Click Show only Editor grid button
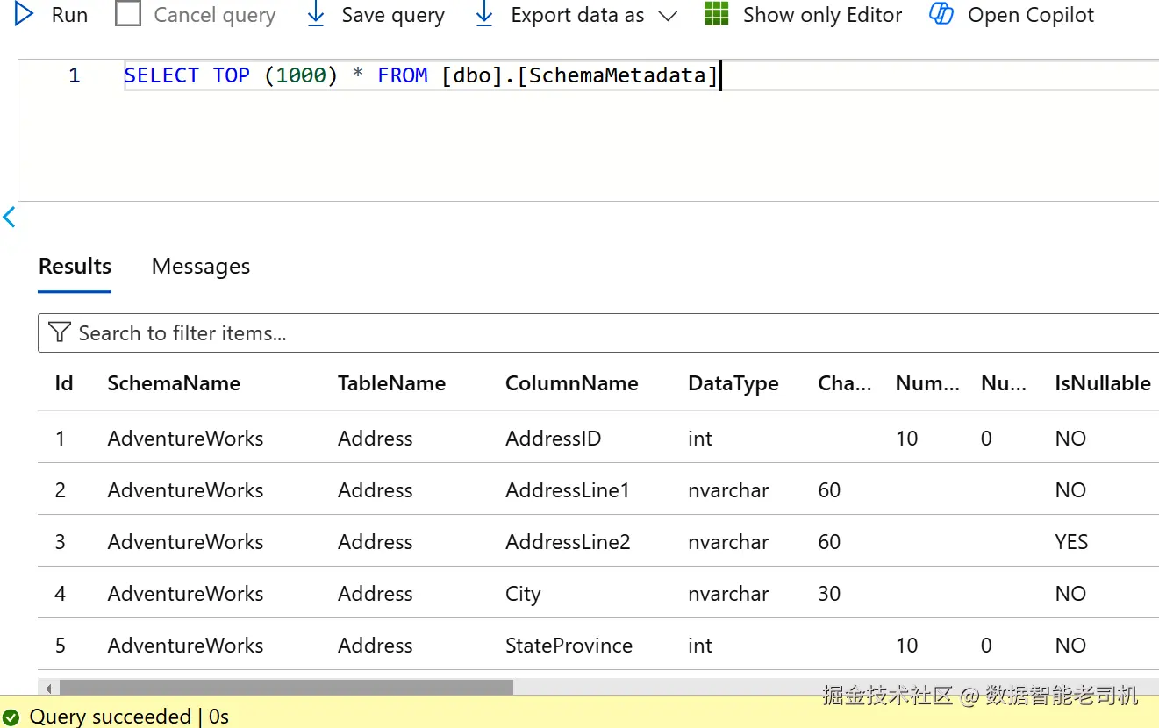Viewport: 1159px width, 728px height. click(x=804, y=15)
